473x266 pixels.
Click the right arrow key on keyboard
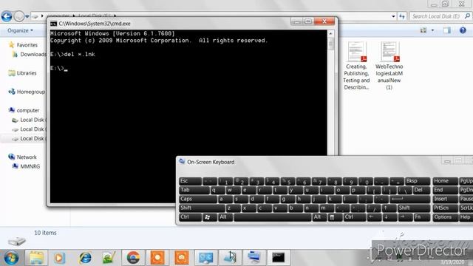point(405,217)
